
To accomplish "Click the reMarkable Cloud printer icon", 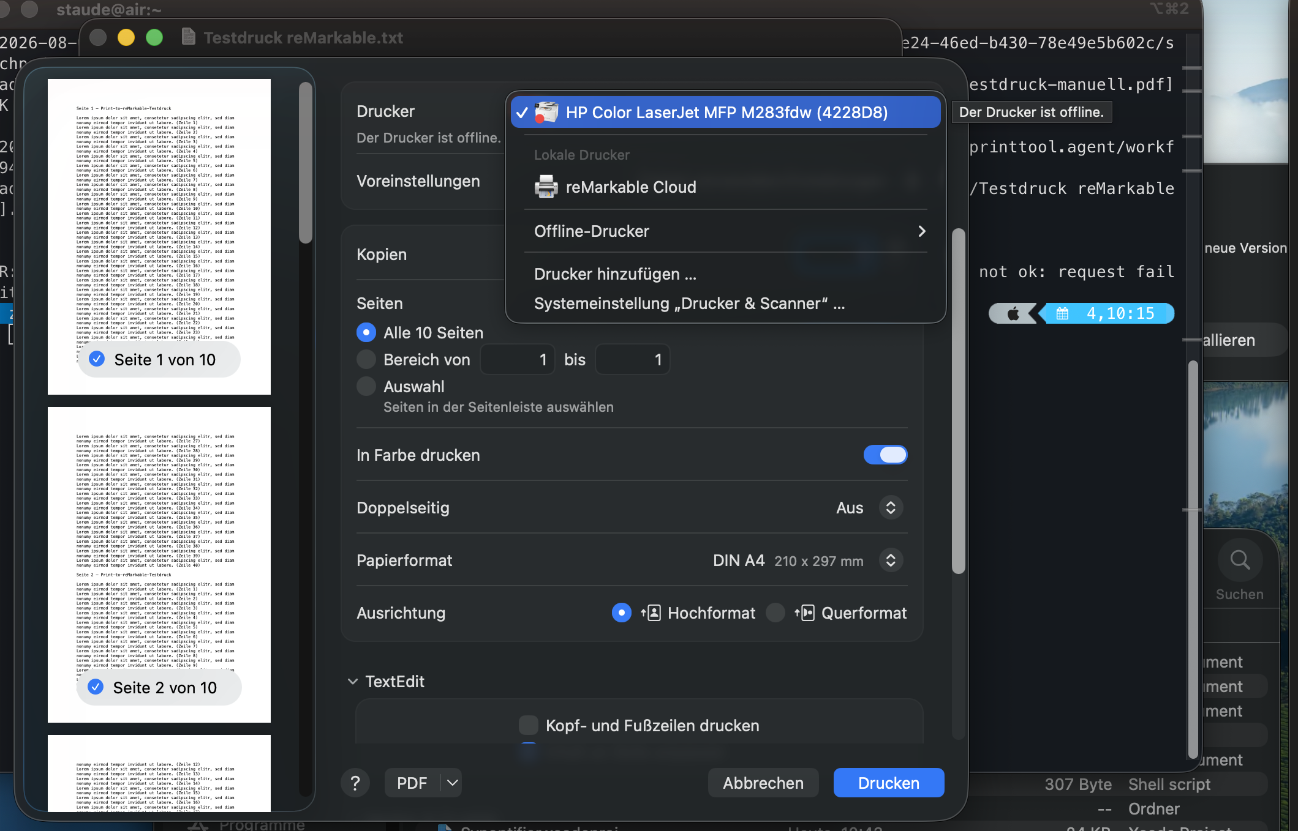I will coord(546,187).
